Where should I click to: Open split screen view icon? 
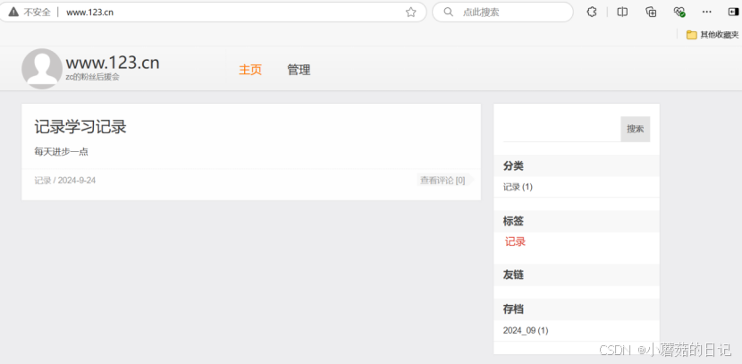[622, 12]
